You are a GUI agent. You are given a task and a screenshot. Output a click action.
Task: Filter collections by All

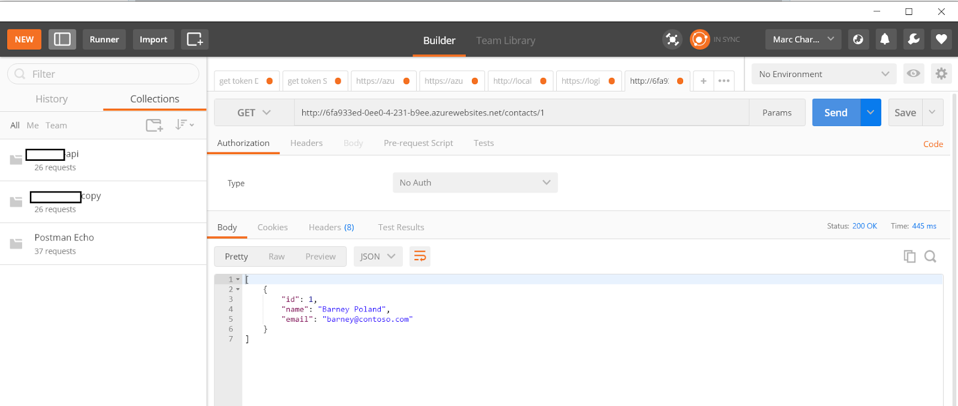click(15, 125)
